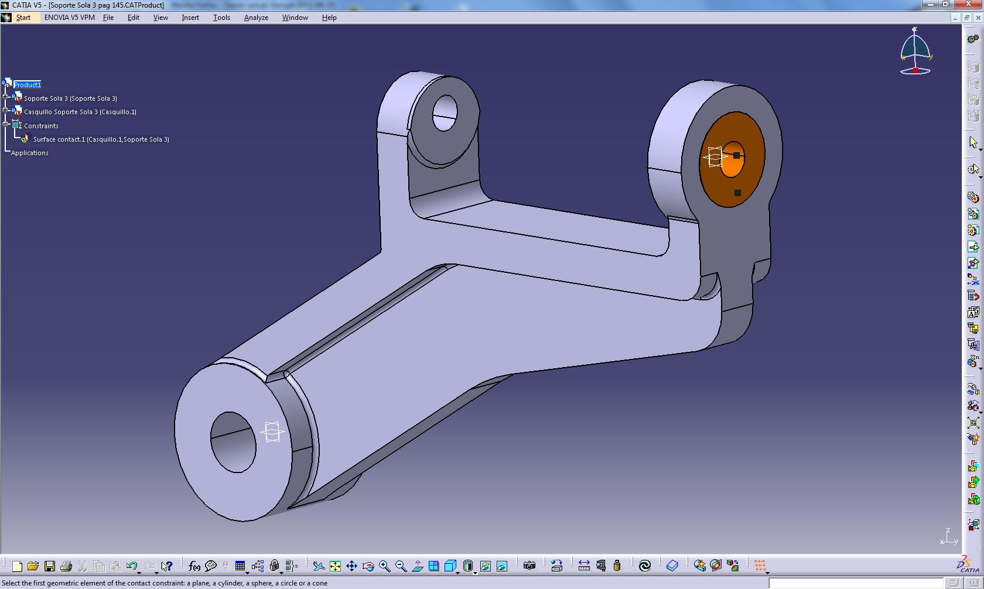
Task: Open the shading mode flyout arrow
Action: click(474, 573)
